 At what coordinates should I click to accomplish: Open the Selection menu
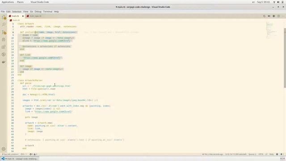(x=17, y=12)
